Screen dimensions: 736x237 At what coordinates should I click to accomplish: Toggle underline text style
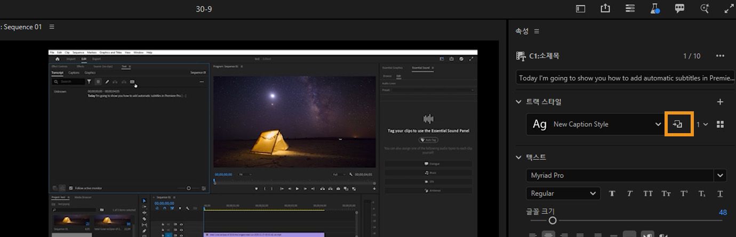720,193
